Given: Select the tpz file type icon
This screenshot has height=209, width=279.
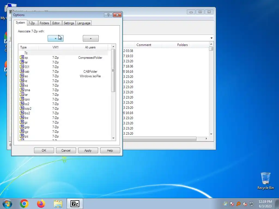Looking at the screenshot, I should tap(22, 136).
